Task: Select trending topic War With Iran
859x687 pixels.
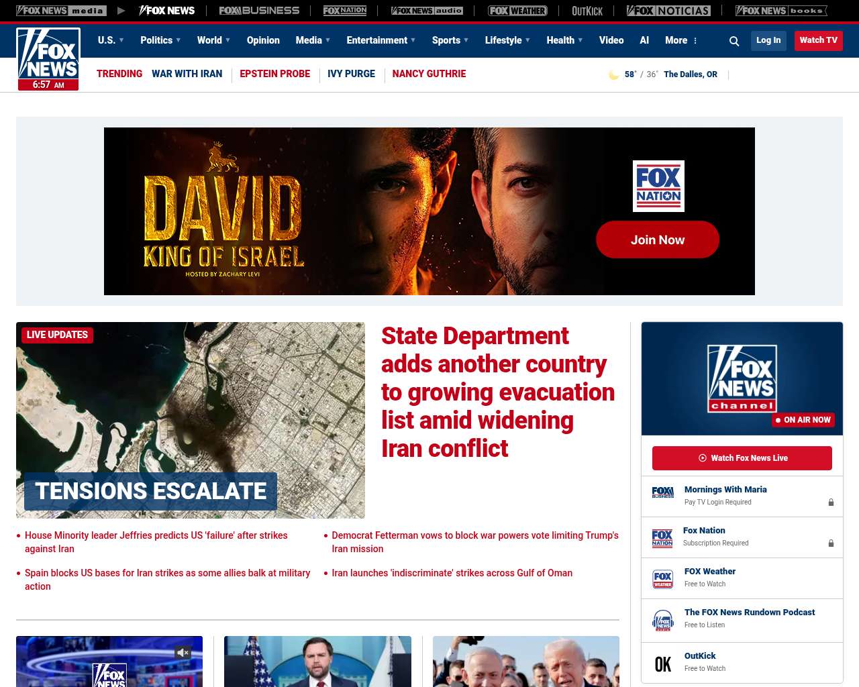Action: [187, 74]
